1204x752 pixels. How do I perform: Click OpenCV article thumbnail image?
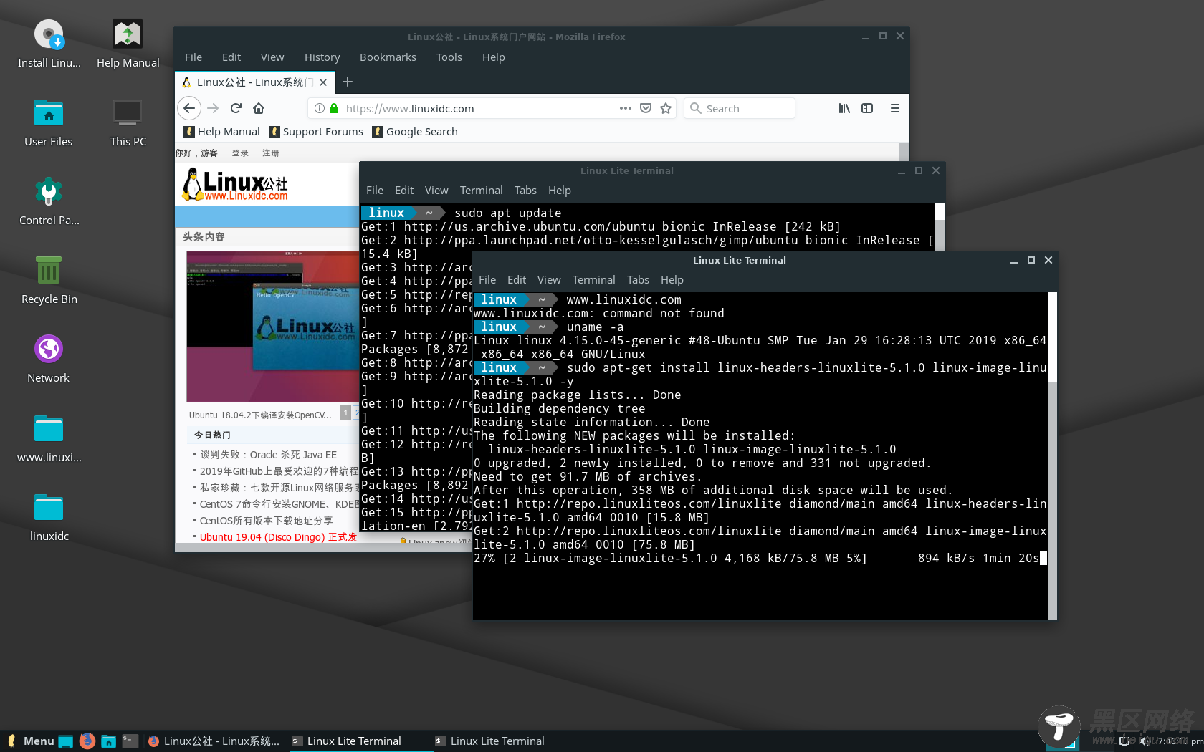tap(272, 327)
